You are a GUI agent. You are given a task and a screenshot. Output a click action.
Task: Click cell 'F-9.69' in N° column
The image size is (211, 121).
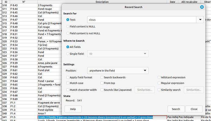pos(24,99)
